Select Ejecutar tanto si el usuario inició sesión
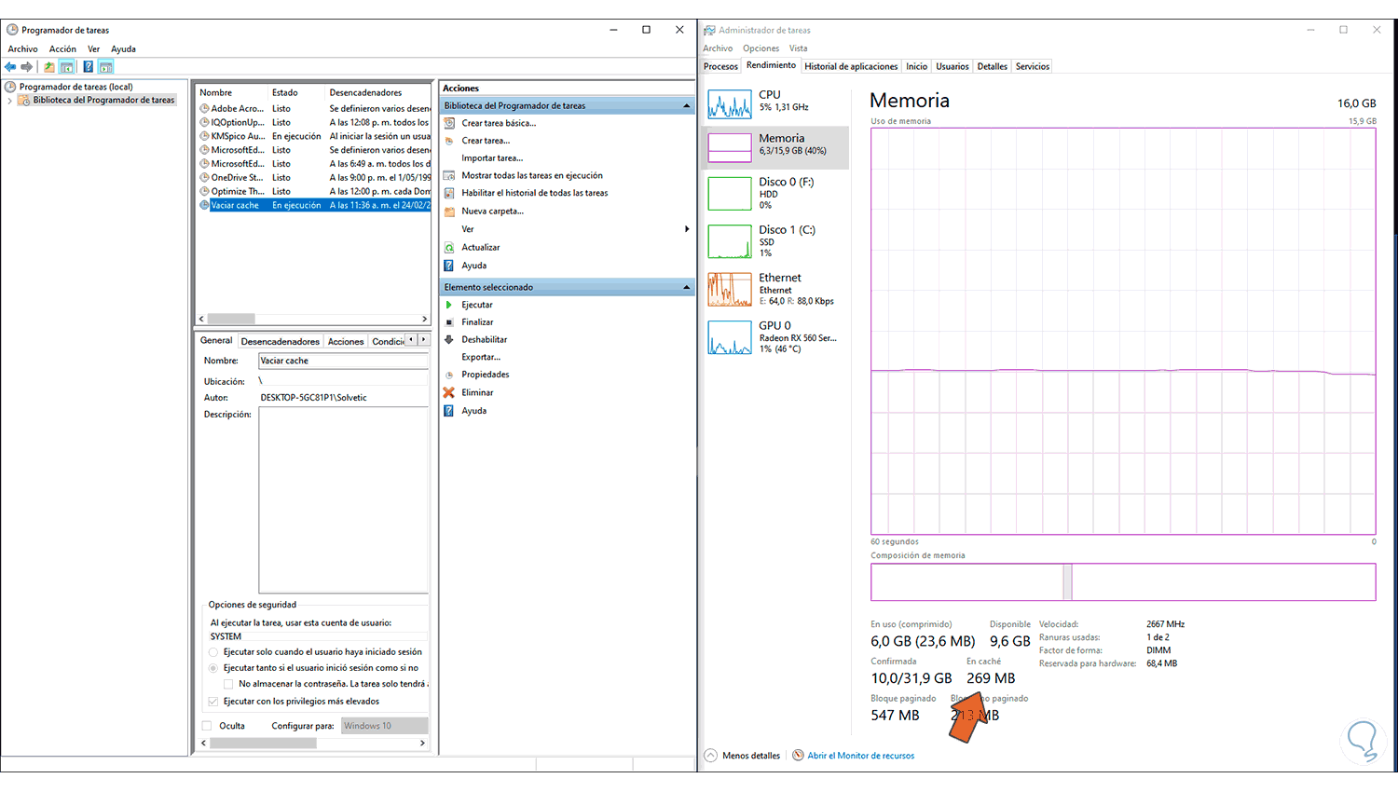 click(x=213, y=668)
